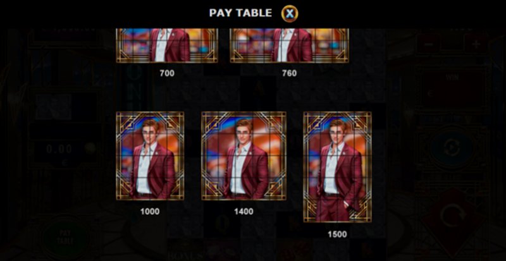Viewport: 506px width, 261px height.
Task: Select the man symbol paying 1000
Action: (150, 156)
